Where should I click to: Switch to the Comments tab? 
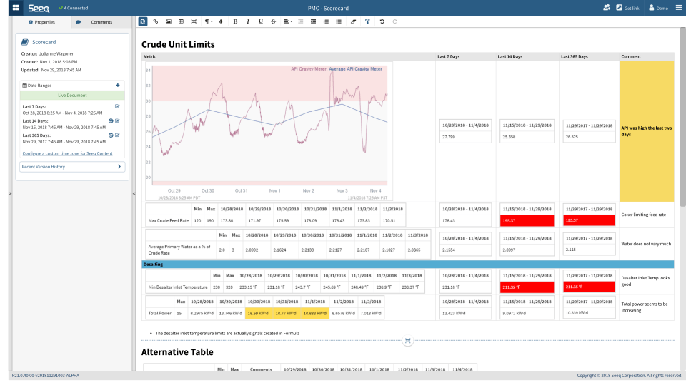[x=94, y=22]
